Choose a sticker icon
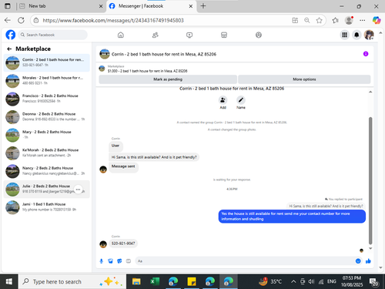 click(x=119, y=261)
